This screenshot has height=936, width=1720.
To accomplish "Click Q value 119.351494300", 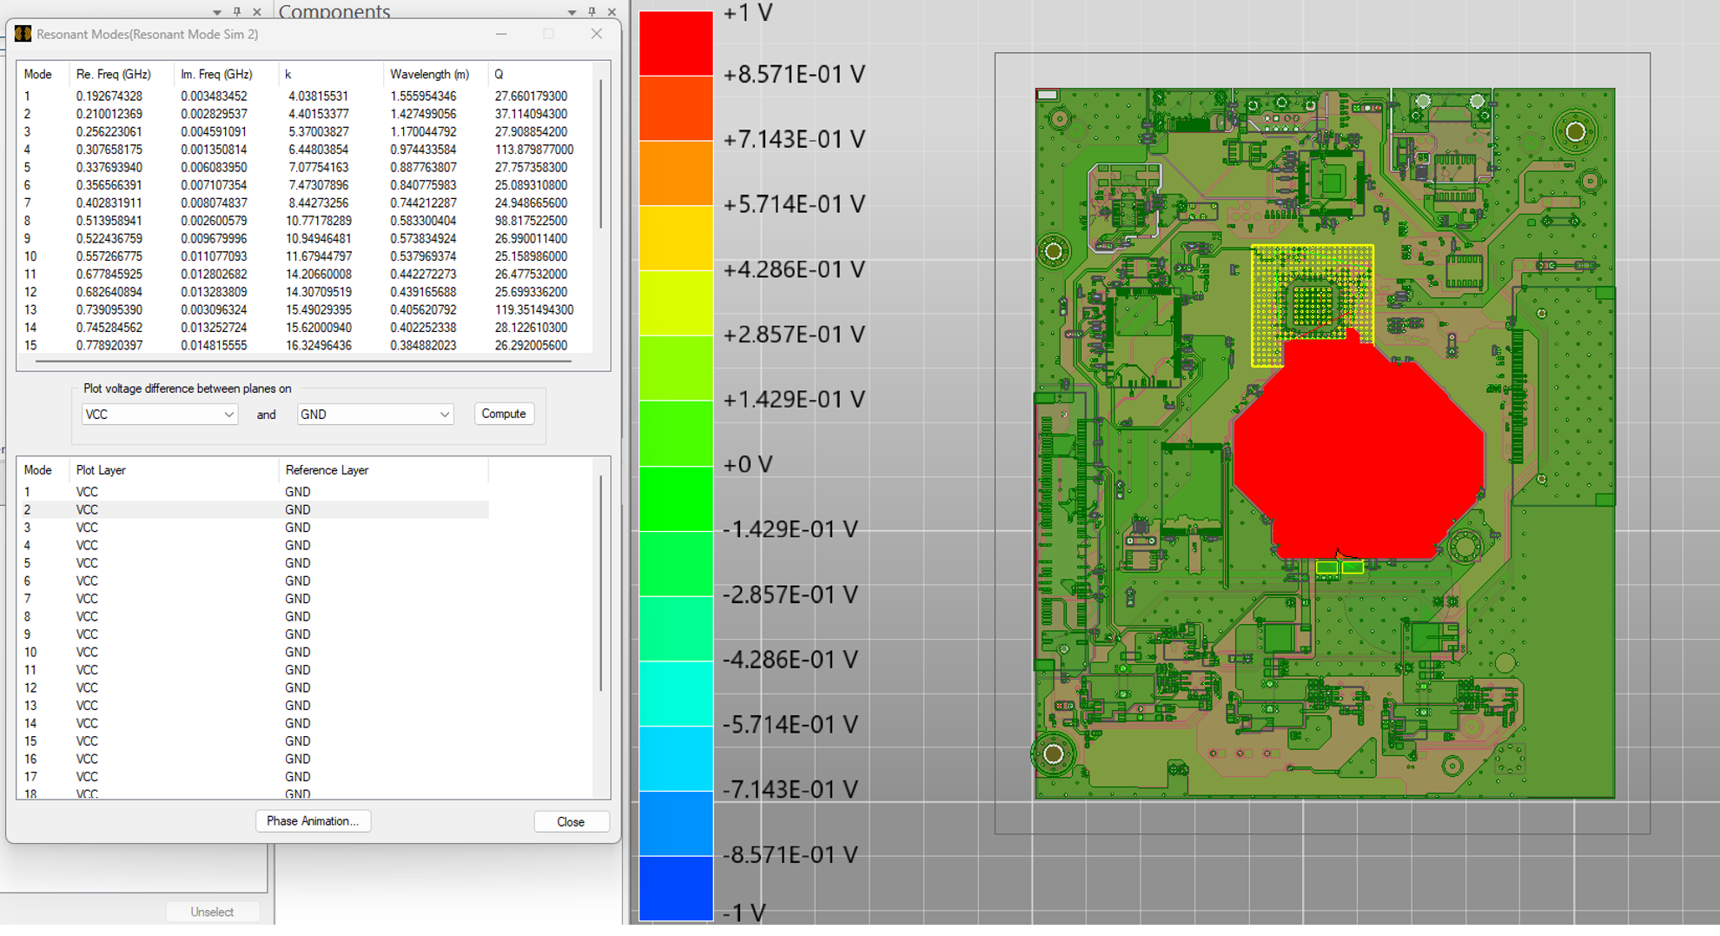I will pyautogui.click(x=533, y=310).
